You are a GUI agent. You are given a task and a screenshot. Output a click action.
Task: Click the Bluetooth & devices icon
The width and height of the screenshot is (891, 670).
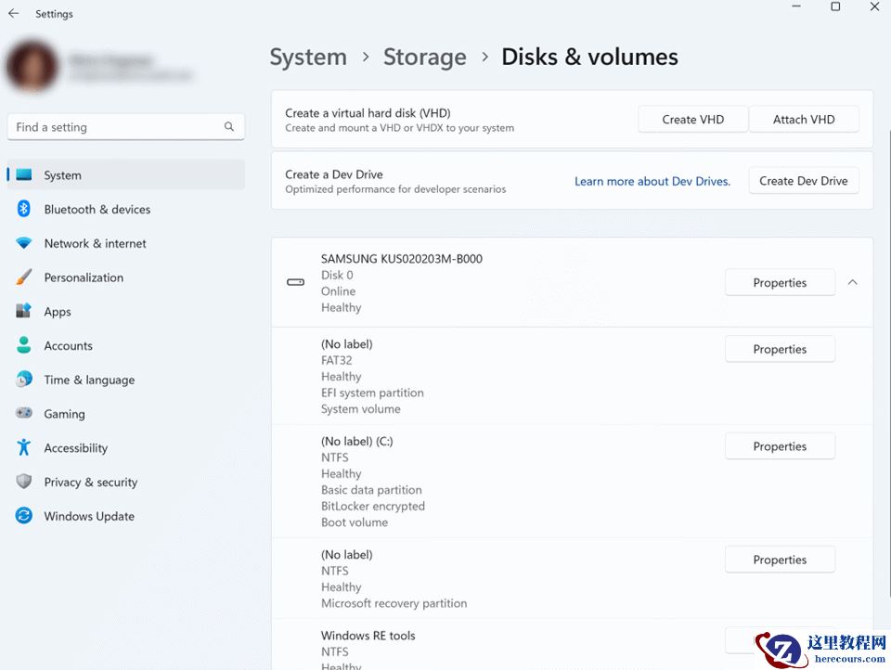click(24, 210)
